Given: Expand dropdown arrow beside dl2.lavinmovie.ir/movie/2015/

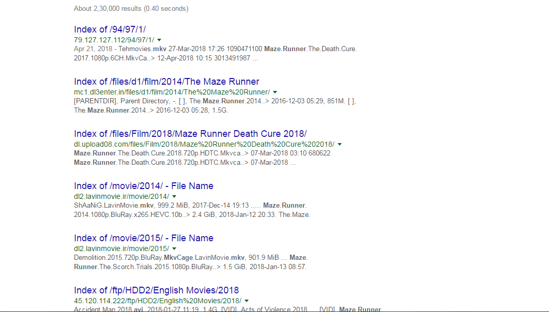Looking at the screenshot, I should click(x=174, y=248).
